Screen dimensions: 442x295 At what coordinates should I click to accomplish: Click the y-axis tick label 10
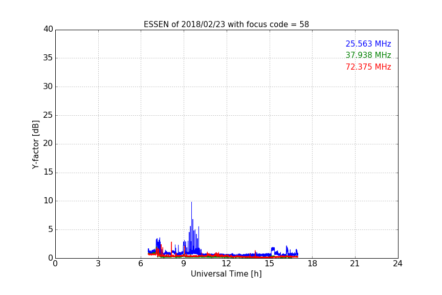[48, 201]
